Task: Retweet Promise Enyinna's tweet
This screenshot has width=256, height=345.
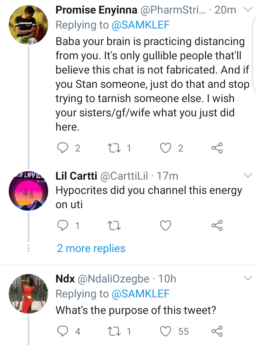Action: click(114, 148)
